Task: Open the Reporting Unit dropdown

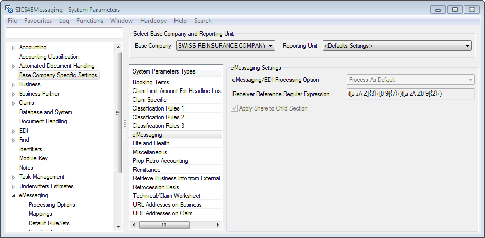Action: point(397,46)
